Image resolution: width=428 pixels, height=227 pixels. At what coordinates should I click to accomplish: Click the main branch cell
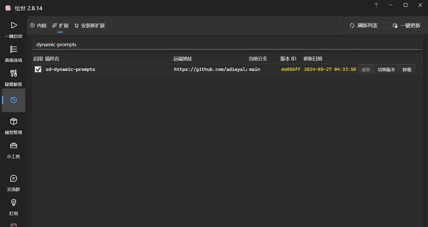(x=254, y=69)
